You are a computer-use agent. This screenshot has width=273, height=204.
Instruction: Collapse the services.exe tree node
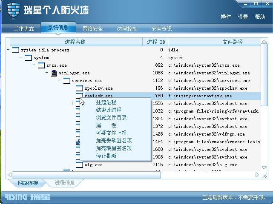coord(60,80)
